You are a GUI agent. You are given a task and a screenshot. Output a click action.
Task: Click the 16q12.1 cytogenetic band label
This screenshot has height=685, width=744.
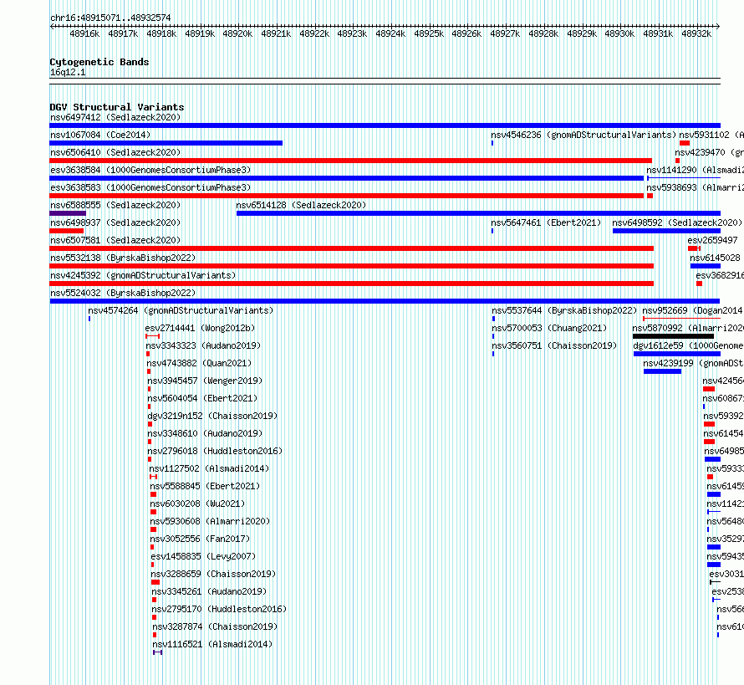pyautogui.click(x=68, y=72)
